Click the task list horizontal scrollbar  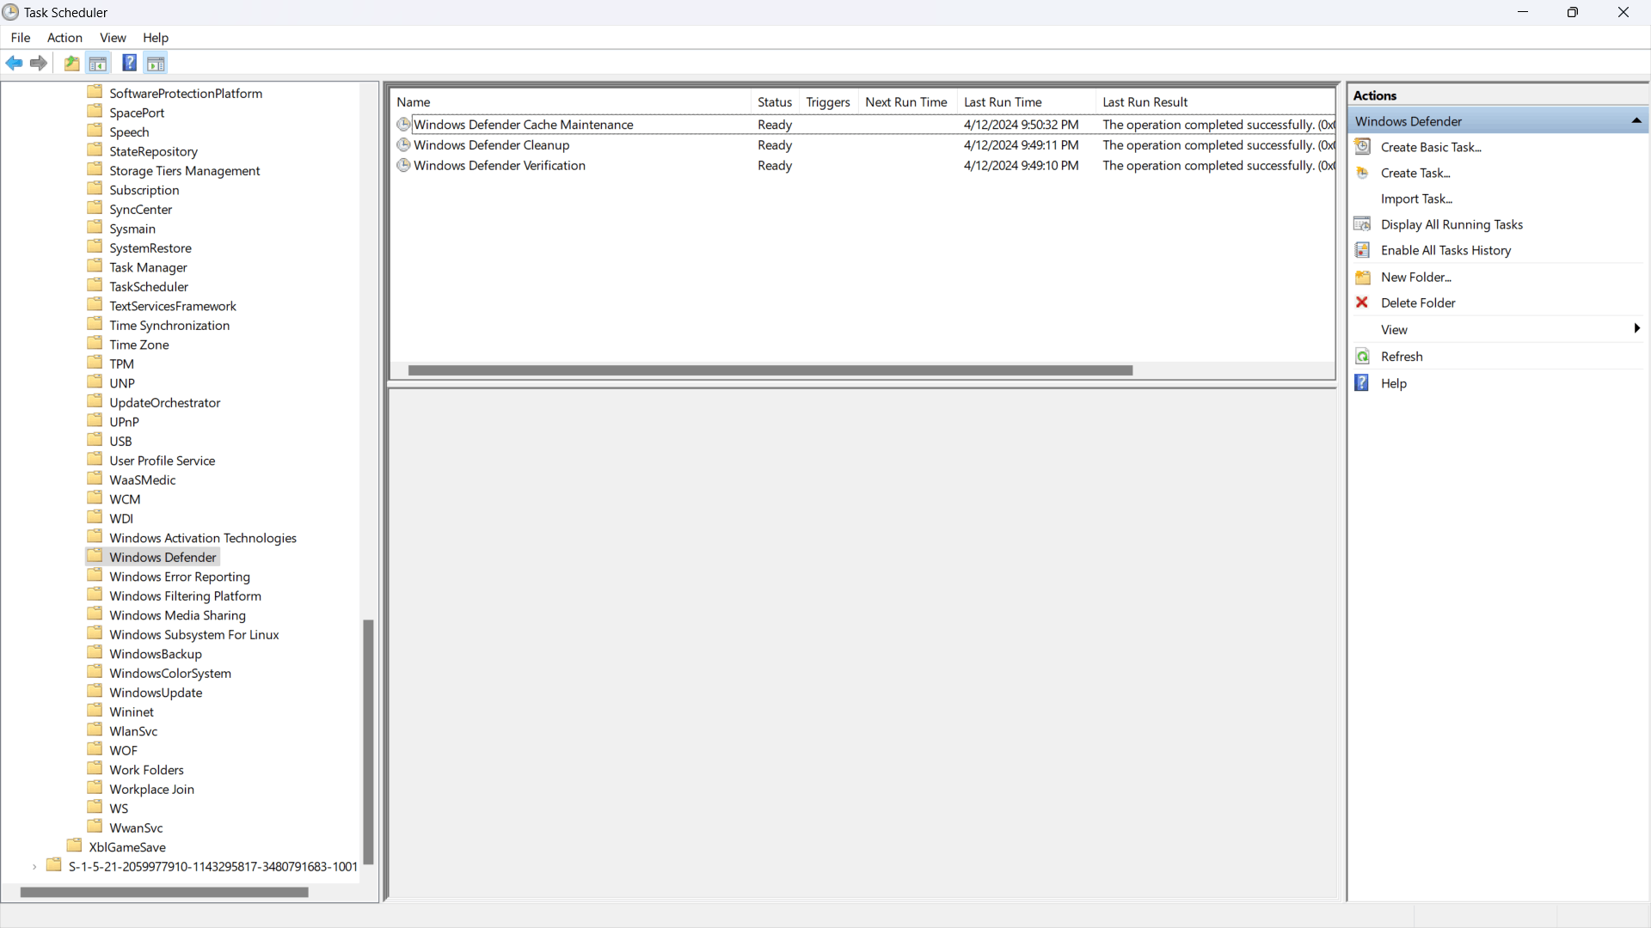click(770, 370)
